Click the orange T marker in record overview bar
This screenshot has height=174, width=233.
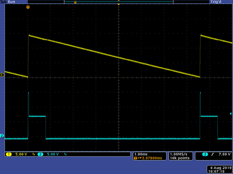(x=75, y=2)
